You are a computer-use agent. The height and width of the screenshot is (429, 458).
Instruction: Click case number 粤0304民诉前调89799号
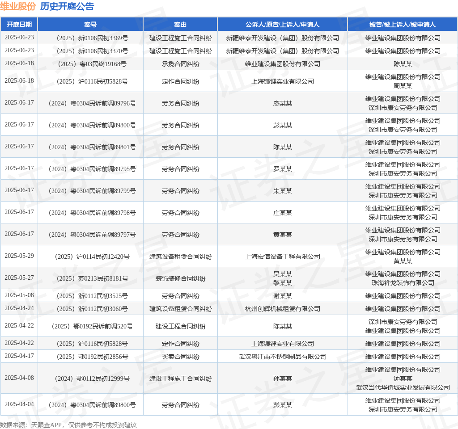(92, 191)
